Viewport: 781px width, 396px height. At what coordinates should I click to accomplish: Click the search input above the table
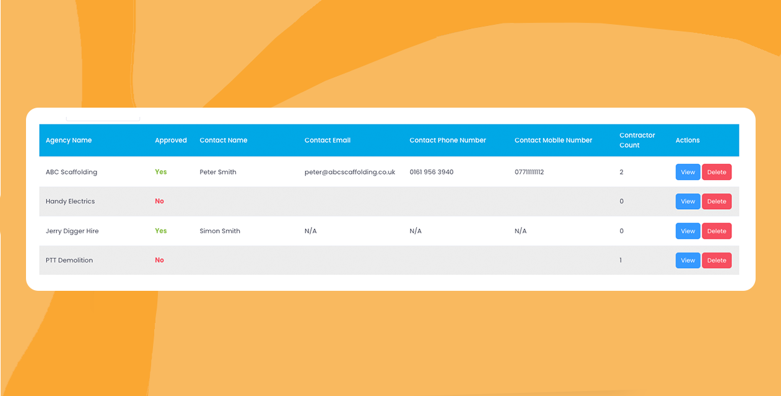coord(103,114)
